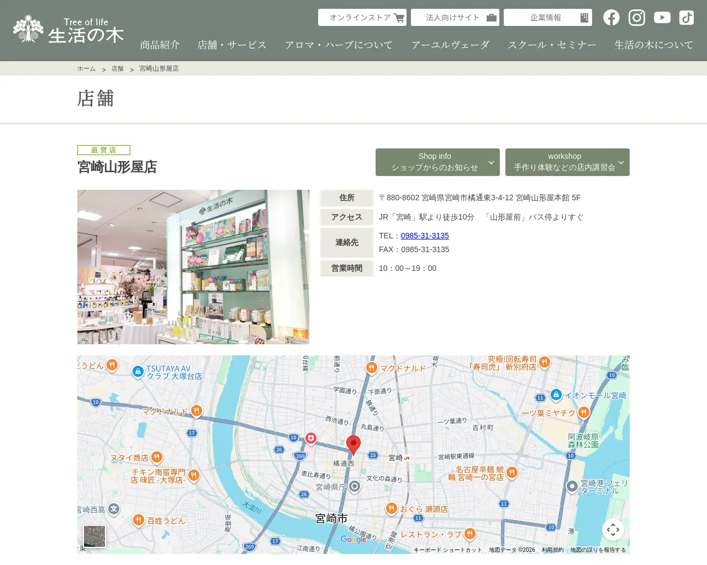Open map camera controls button

click(x=613, y=530)
